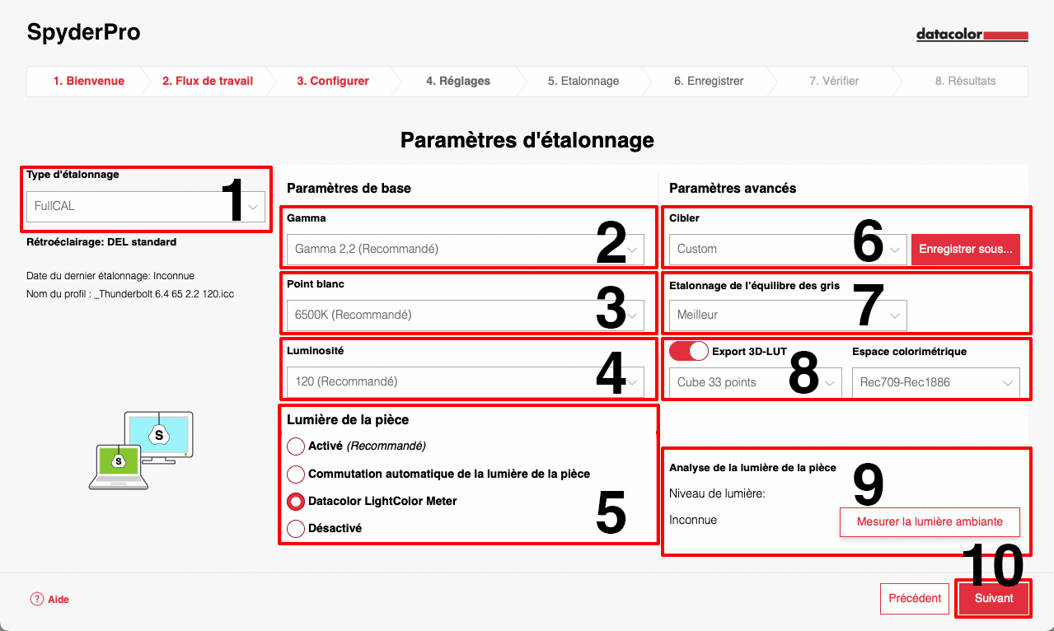Open the Type d'étalonnage FullCAL dropdown
Screen dimensions: 1054x631
146,206
